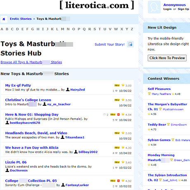Image resolution: width=190 pixels, height=190 pixels.
Task: Click the red H icon on Shopping Day row
Action: point(119,114)
